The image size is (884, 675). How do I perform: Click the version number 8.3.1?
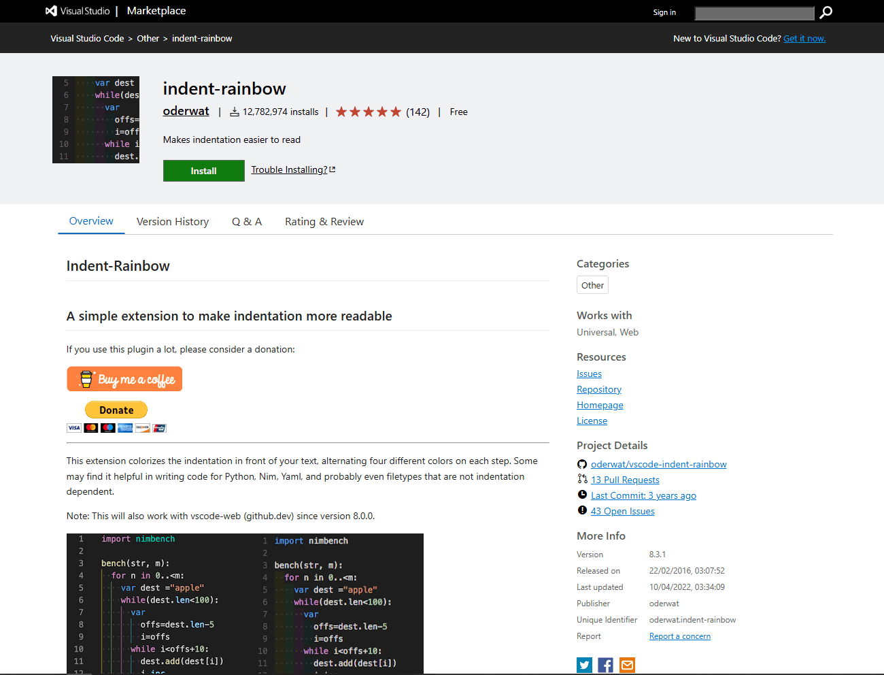pyautogui.click(x=658, y=555)
